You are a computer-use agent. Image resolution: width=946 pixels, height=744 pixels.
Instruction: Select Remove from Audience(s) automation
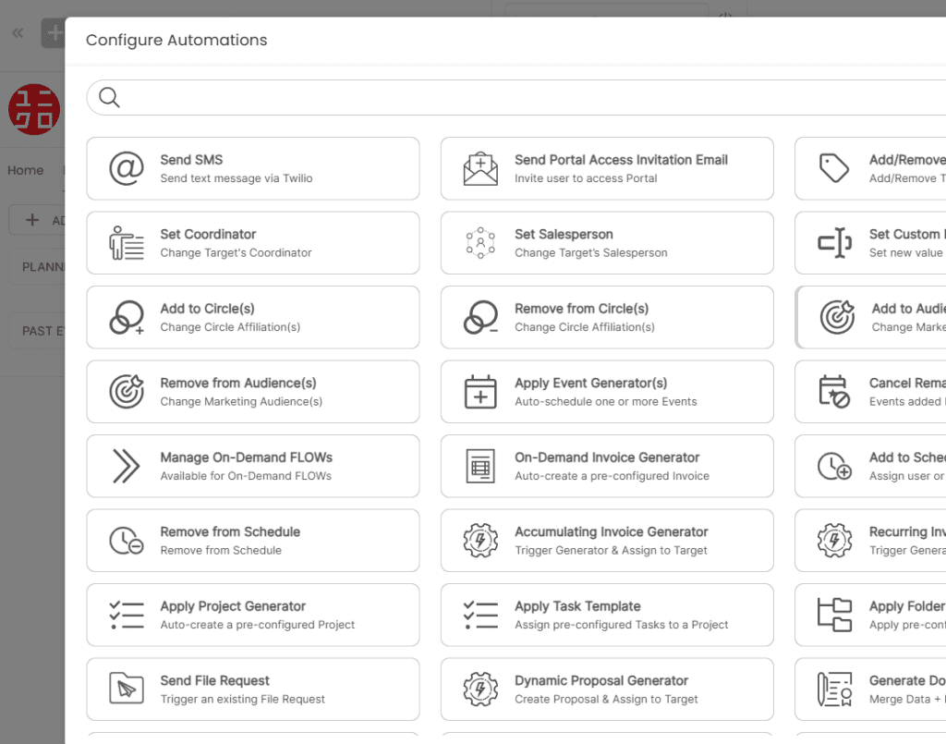coord(252,392)
